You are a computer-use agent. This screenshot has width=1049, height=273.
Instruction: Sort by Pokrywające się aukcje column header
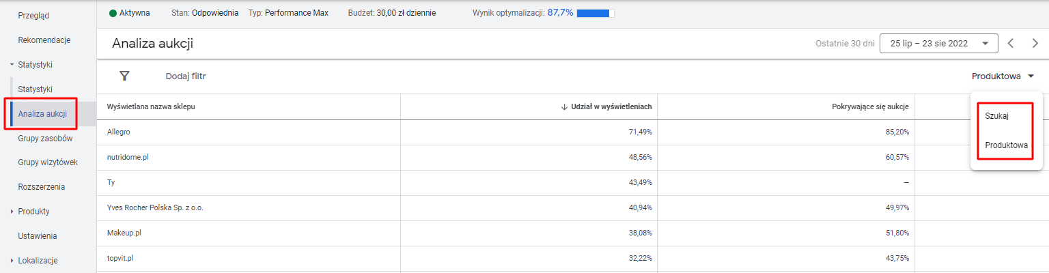pos(870,106)
